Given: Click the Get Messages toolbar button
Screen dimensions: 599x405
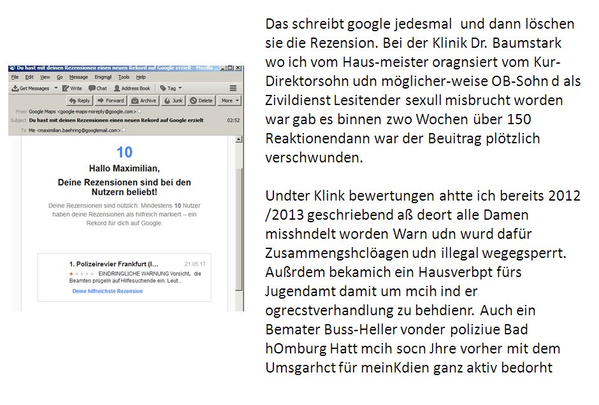Looking at the screenshot, I should (x=31, y=88).
